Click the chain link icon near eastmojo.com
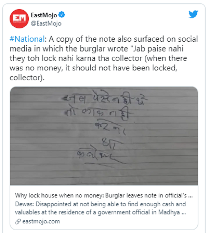 tap(18, 222)
